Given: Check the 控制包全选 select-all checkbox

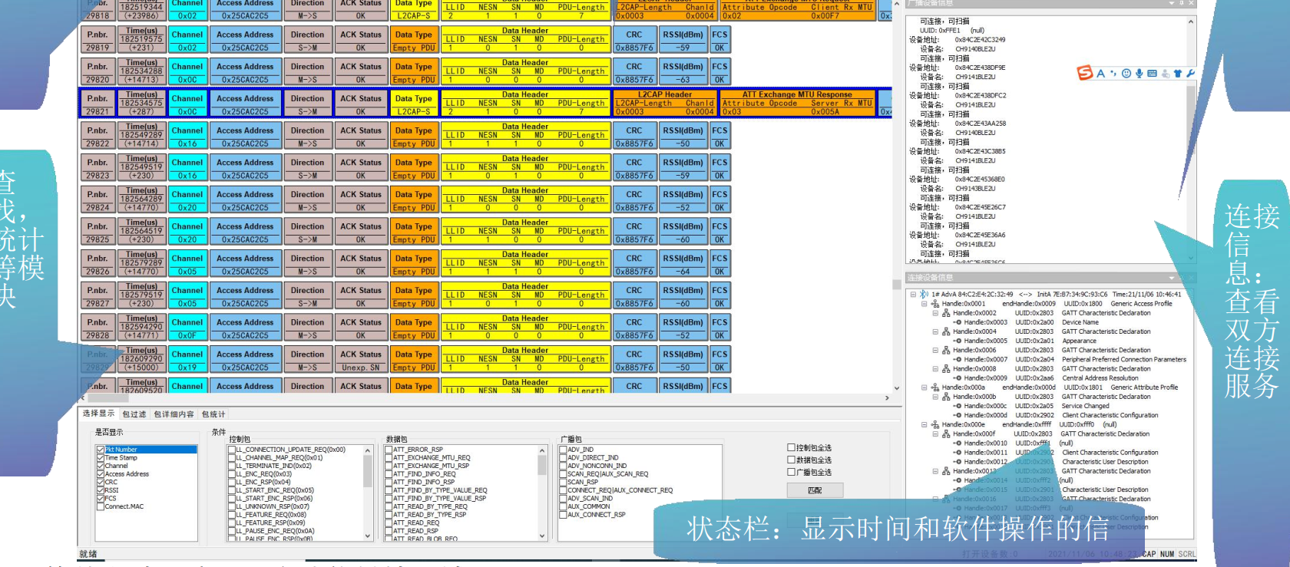Looking at the screenshot, I should pyautogui.click(x=791, y=447).
